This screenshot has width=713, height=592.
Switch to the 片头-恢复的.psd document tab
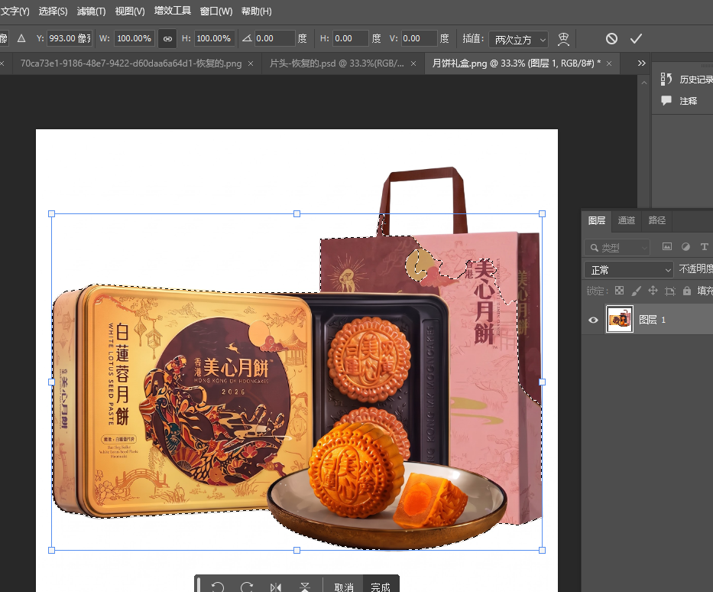coord(336,63)
